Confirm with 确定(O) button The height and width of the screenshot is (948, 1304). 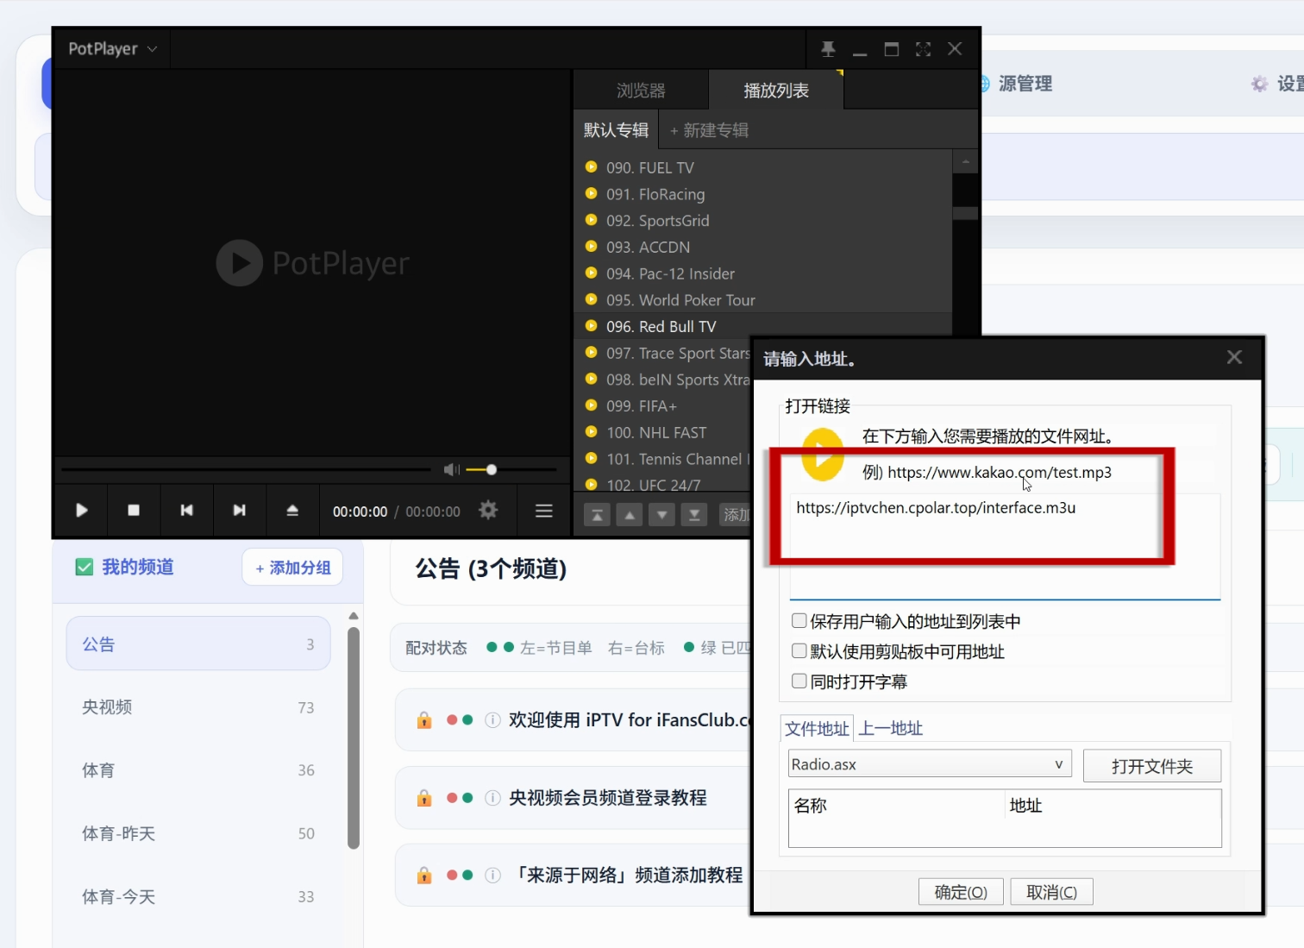pos(961,892)
